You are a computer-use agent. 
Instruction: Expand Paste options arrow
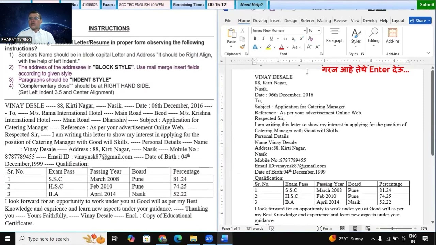(231, 46)
